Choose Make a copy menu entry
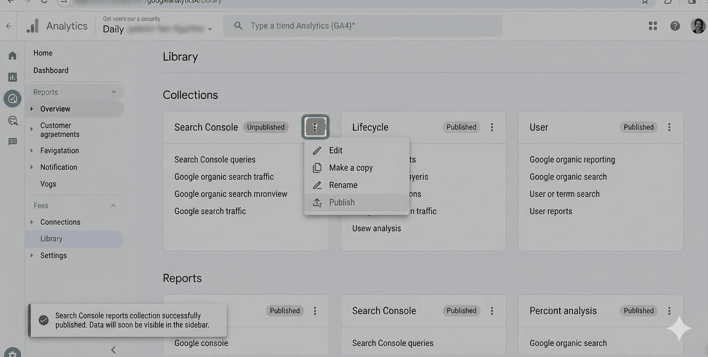Image resolution: width=708 pixels, height=357 pixels. 357,168
